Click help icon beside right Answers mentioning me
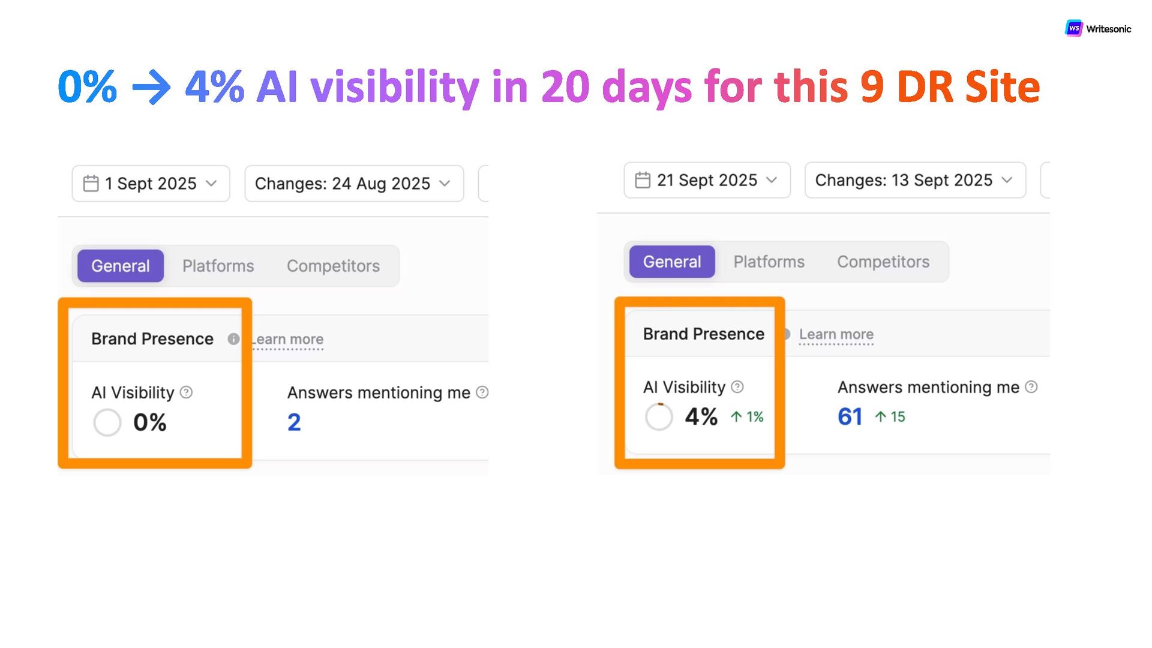 1031,387
